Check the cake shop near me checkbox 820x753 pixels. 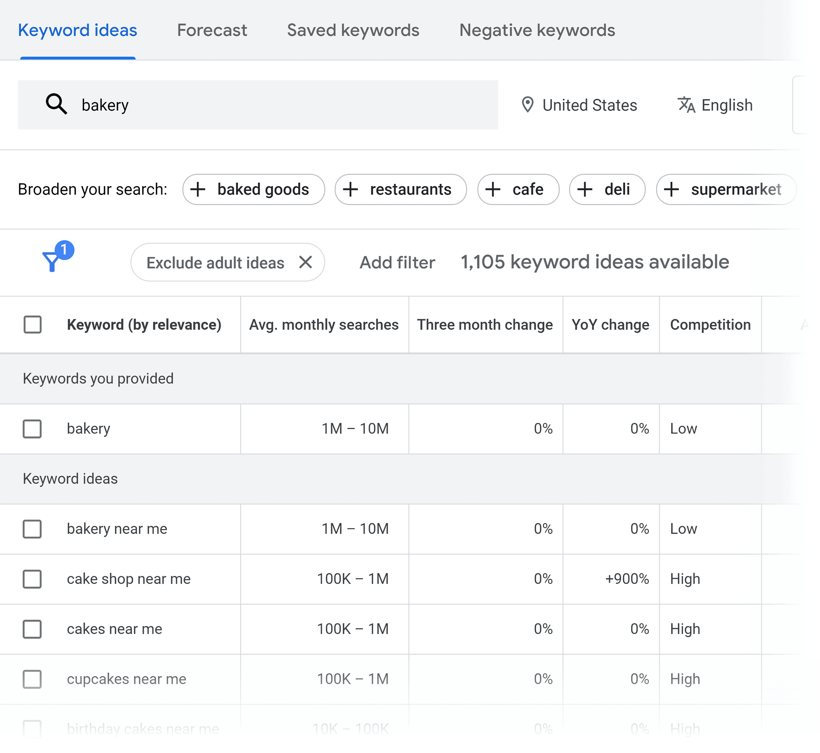click(x=32, y=579)
